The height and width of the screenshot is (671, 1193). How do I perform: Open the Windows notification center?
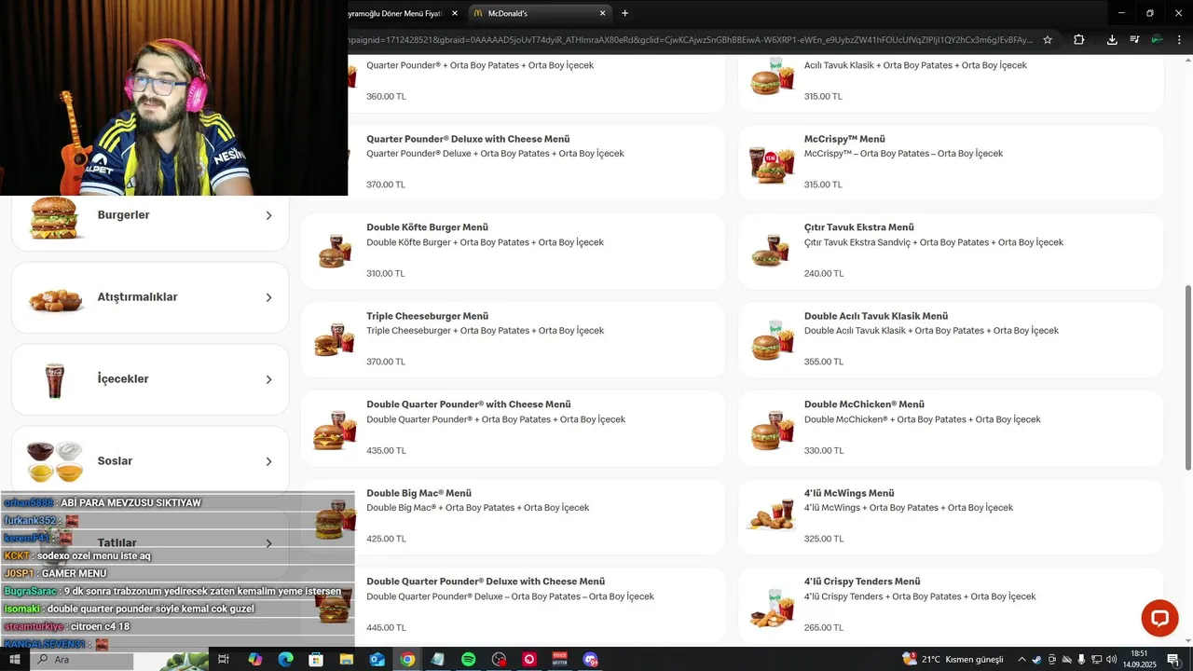pyautogui.click(x=1172, y=659)
